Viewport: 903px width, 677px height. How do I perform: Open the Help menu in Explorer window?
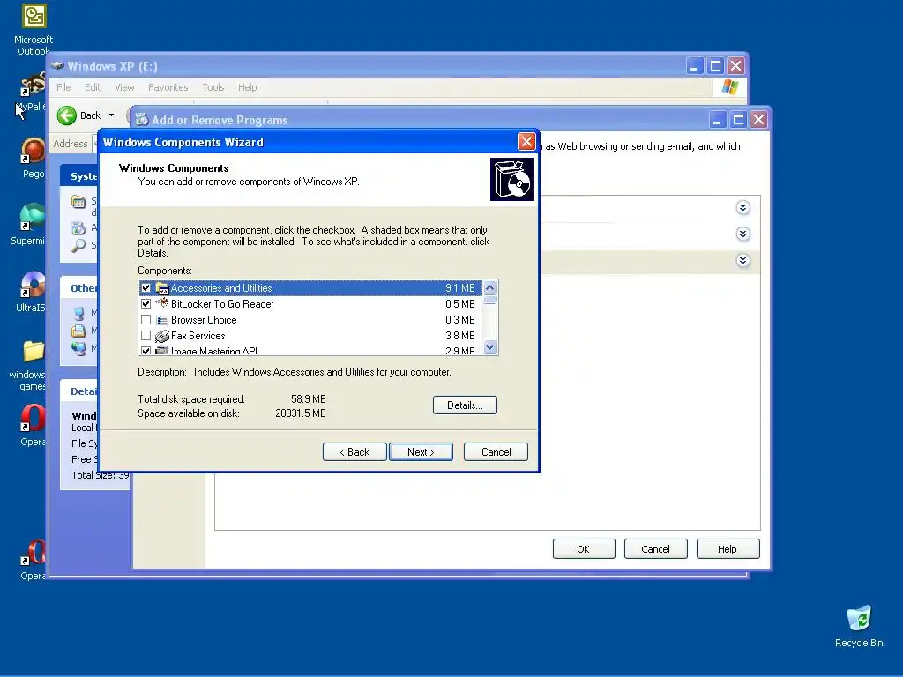[x=248, y=87]
